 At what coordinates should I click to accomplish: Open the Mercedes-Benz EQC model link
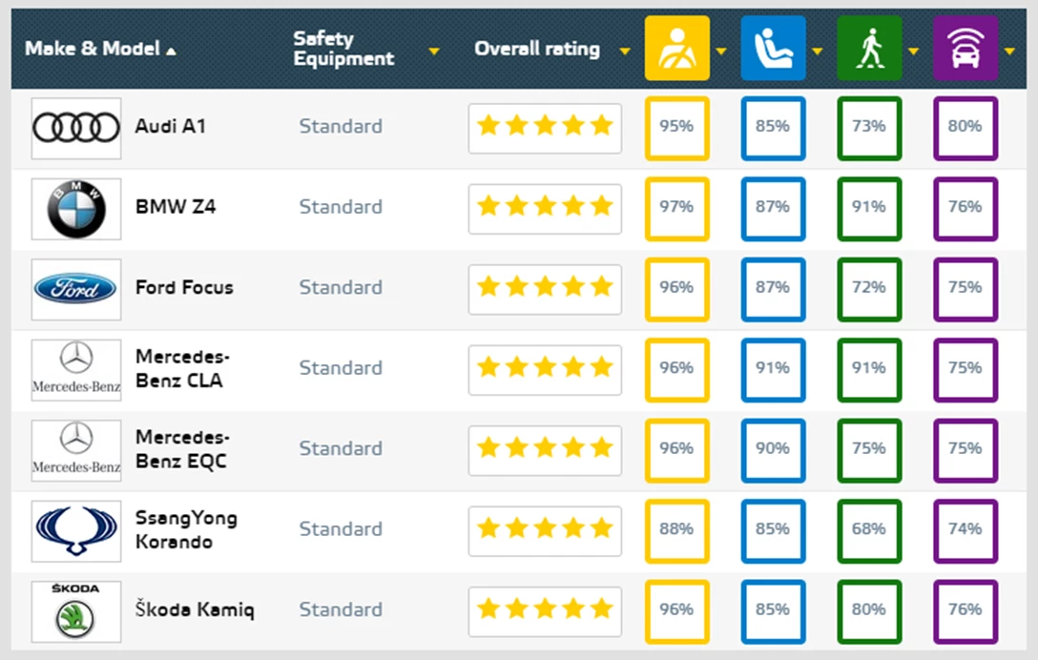(182, 448)
